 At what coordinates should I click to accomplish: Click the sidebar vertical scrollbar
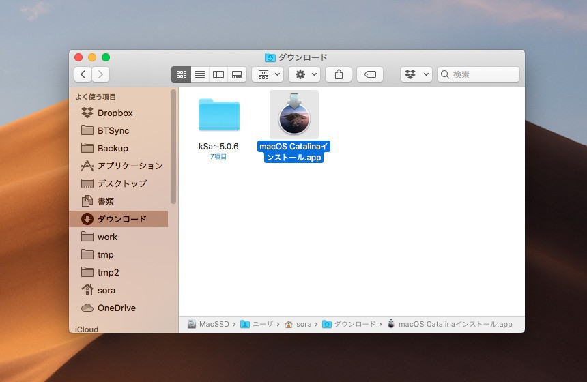pos(173,147)
